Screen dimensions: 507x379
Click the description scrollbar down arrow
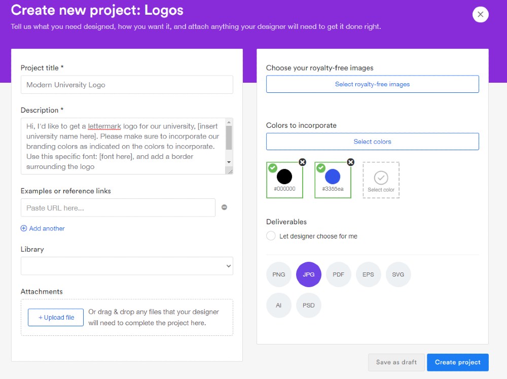(x=229, y=162)
